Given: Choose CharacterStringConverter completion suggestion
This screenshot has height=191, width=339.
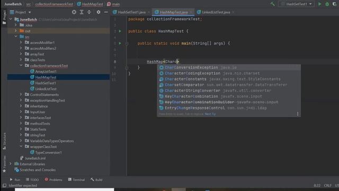Looking at the screenshot, I should [x=229, y=91].
